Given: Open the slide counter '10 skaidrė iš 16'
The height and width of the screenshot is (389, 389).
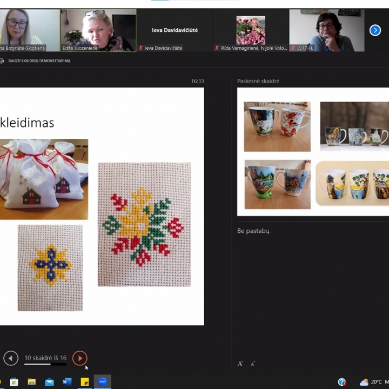Looking at the screenshot, I should [x=45, y=358].
